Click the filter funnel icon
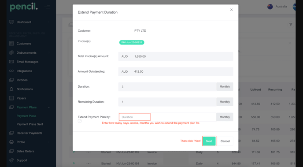 [x=291, y=25]
